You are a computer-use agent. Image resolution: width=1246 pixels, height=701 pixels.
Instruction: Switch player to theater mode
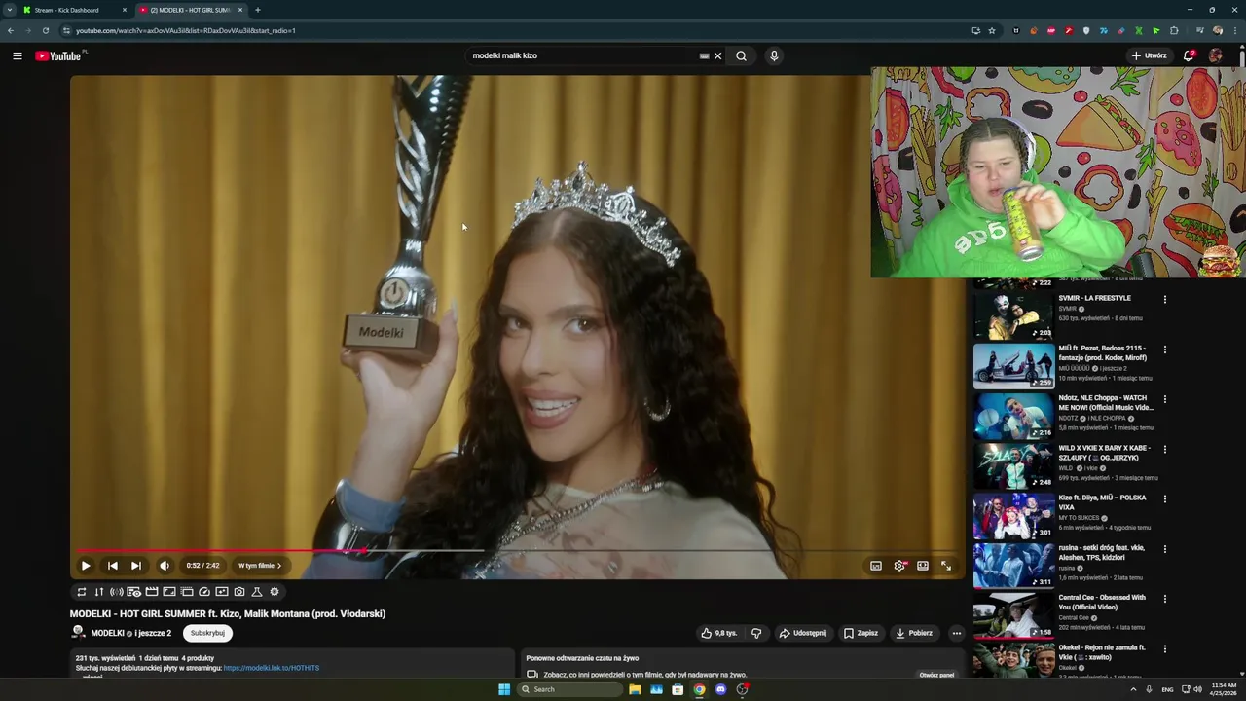point(923,566)
